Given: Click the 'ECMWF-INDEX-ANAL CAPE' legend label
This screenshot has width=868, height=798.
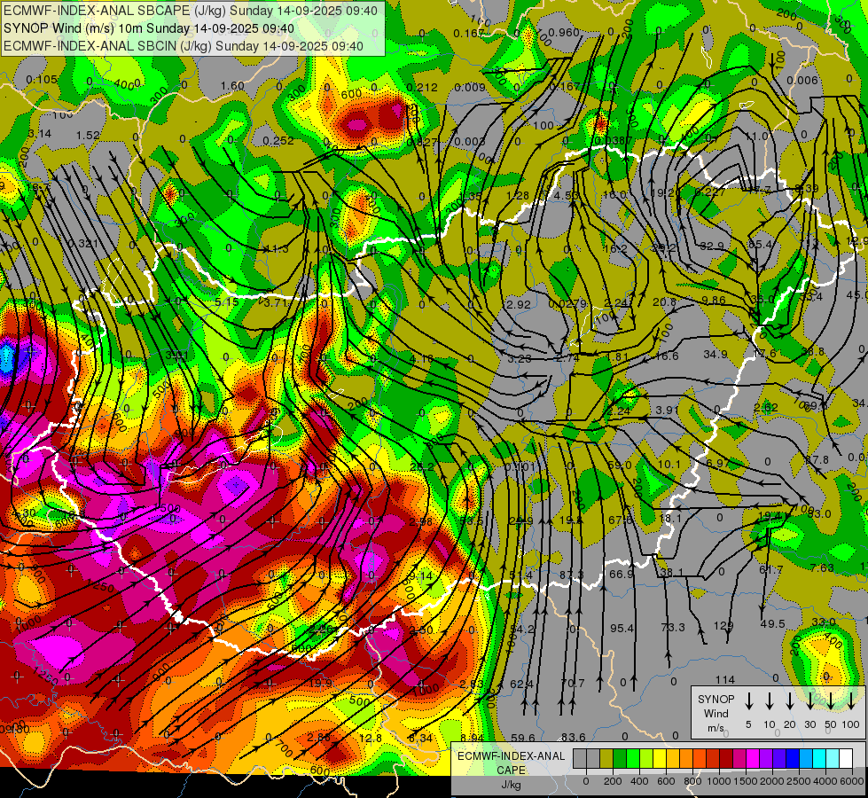Looking at the screenshot, I should (x=511, y=763).
